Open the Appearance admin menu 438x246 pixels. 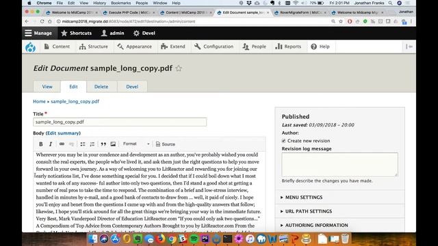click(x=135, y=46)
